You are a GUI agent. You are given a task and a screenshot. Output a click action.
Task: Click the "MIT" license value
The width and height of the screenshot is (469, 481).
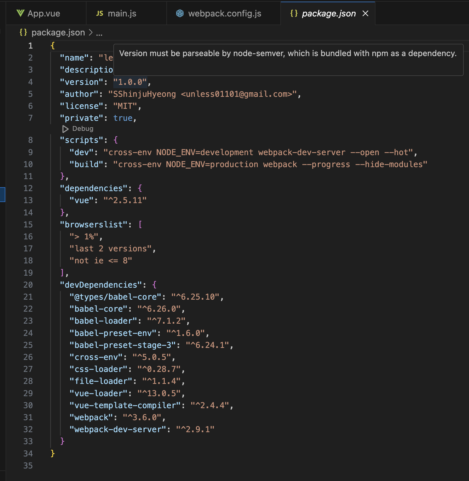coord(125,106)
